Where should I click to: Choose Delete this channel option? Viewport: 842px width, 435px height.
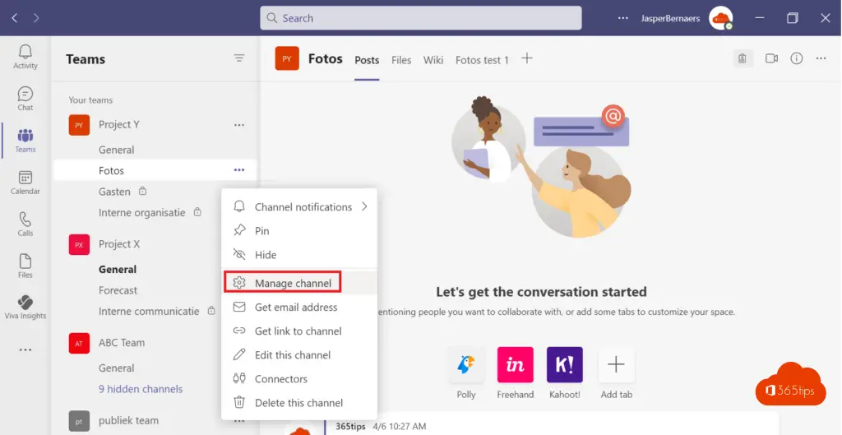[298, 403]
